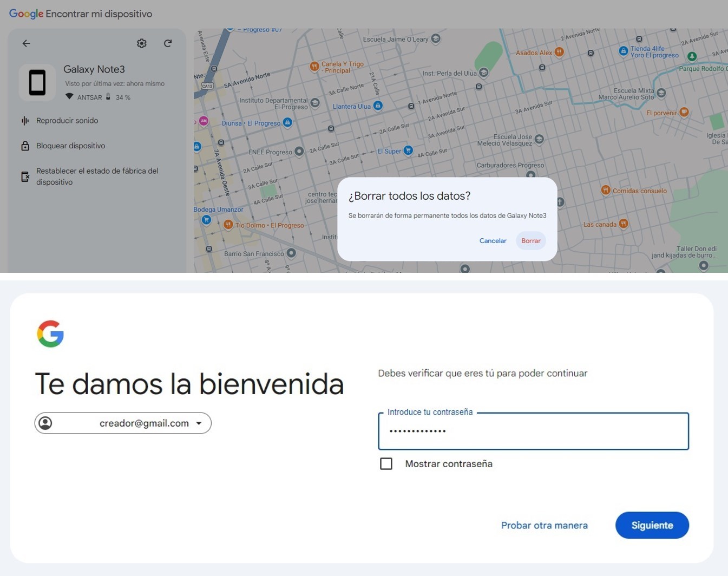Click the Escuela Jose Melecio Velasquez pin
728x576 pixels.
tap(539, 139)
